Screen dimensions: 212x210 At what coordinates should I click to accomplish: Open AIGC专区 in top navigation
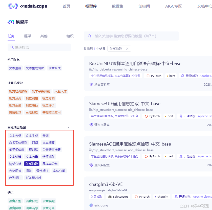point(174,6)
